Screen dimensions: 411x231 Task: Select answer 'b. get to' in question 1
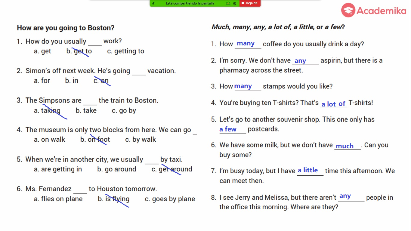79,51
